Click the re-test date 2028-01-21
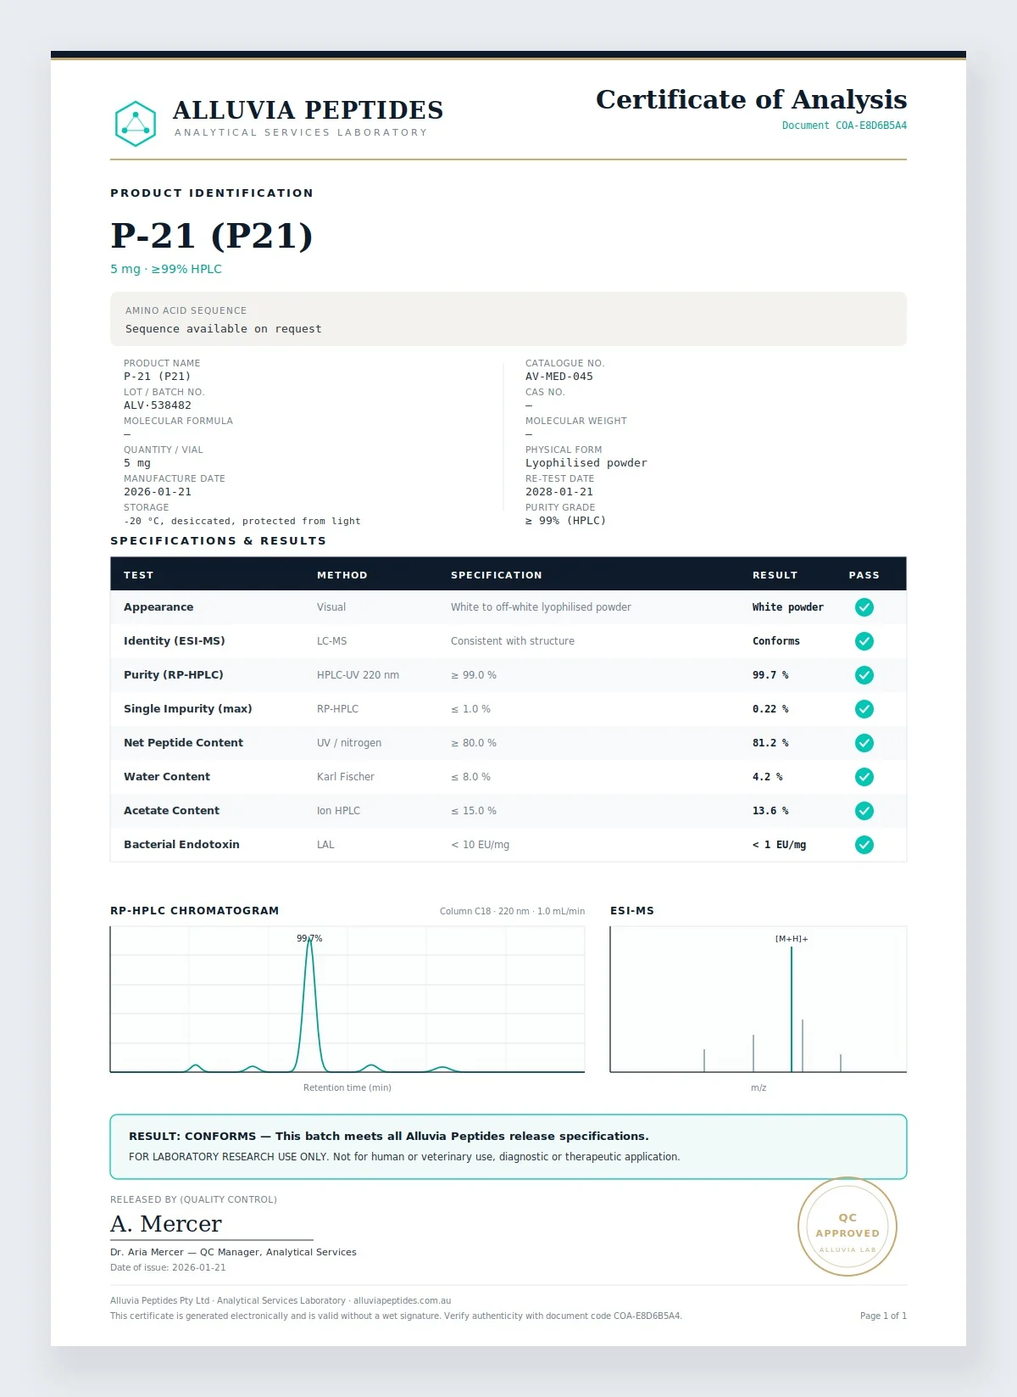This screenshot has width=1017, height=1397. [x=559, y=492]
